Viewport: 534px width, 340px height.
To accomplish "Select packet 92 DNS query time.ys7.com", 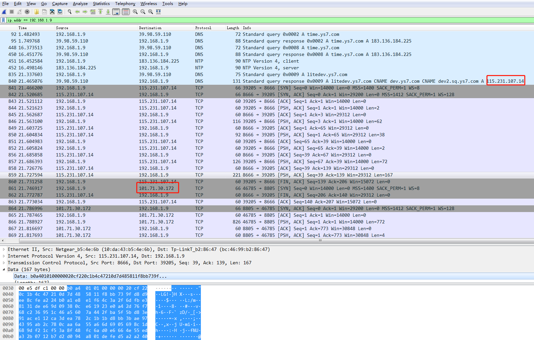I will pyautogui.click(x=267, y=34).
